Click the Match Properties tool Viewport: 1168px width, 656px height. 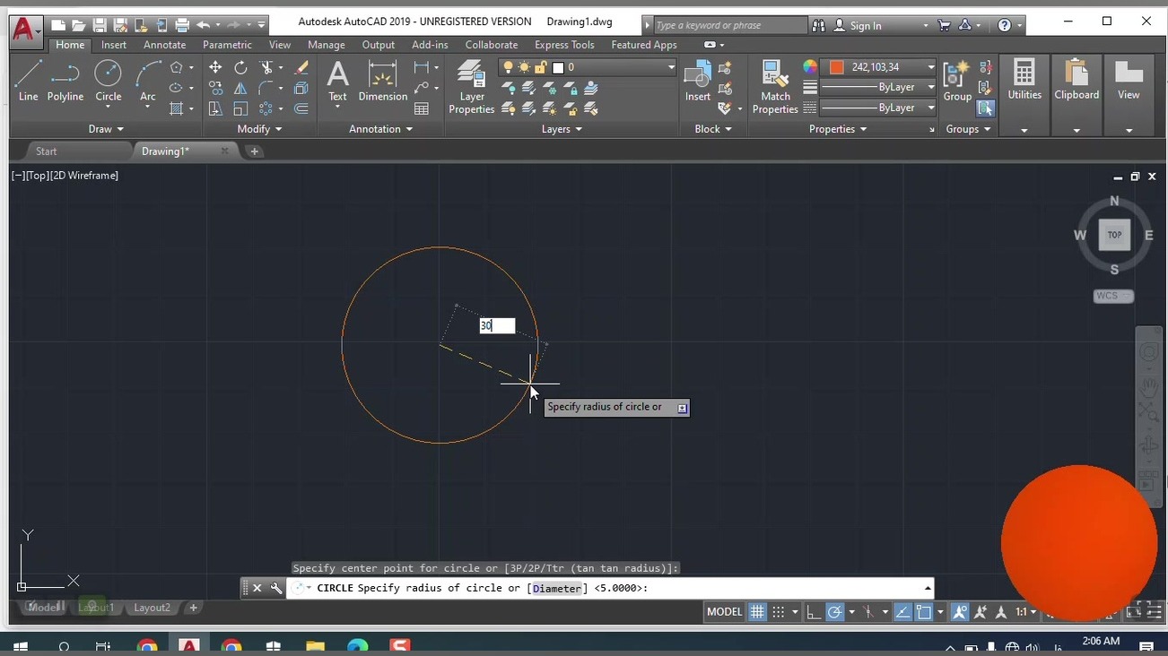click(x=774, y=87)
